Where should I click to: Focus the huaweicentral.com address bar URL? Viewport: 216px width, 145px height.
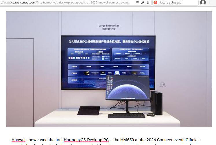coord(64,3)
